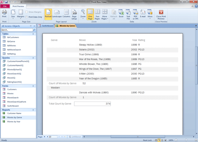Click the search magnifier icon in navigation pane
Screen dimensions: 198x142
[34, 30]
